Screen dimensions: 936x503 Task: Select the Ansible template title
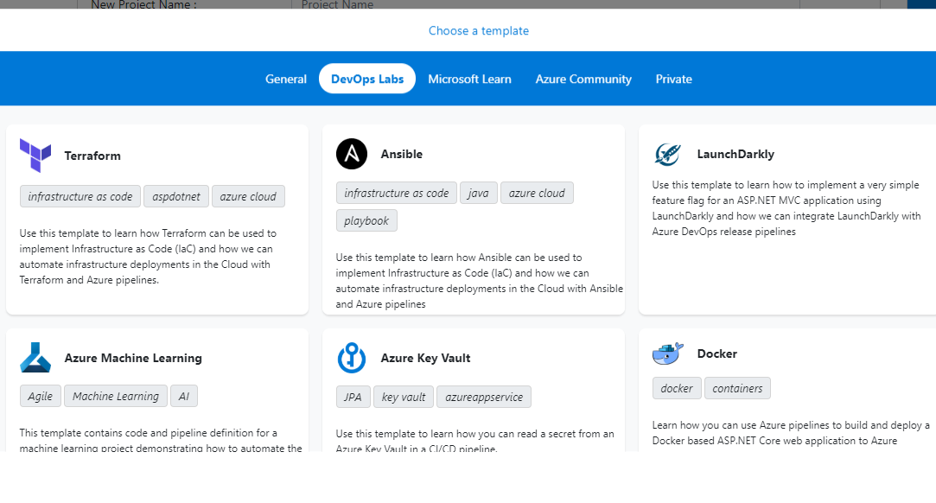pyautogui.click(x=402, y=154)
